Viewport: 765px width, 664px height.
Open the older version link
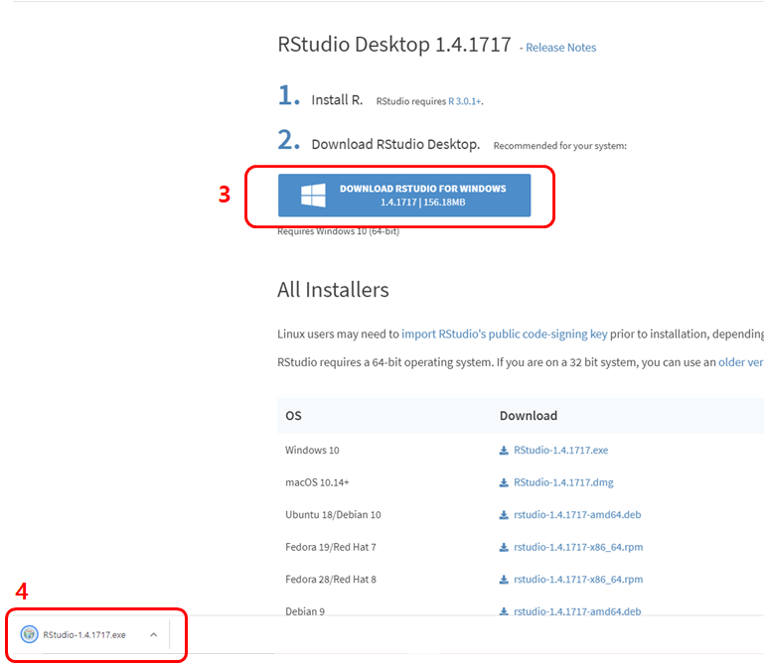(x=741, y=362)
